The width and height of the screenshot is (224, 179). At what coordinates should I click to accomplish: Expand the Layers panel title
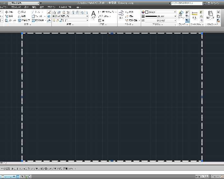(70, 25)
